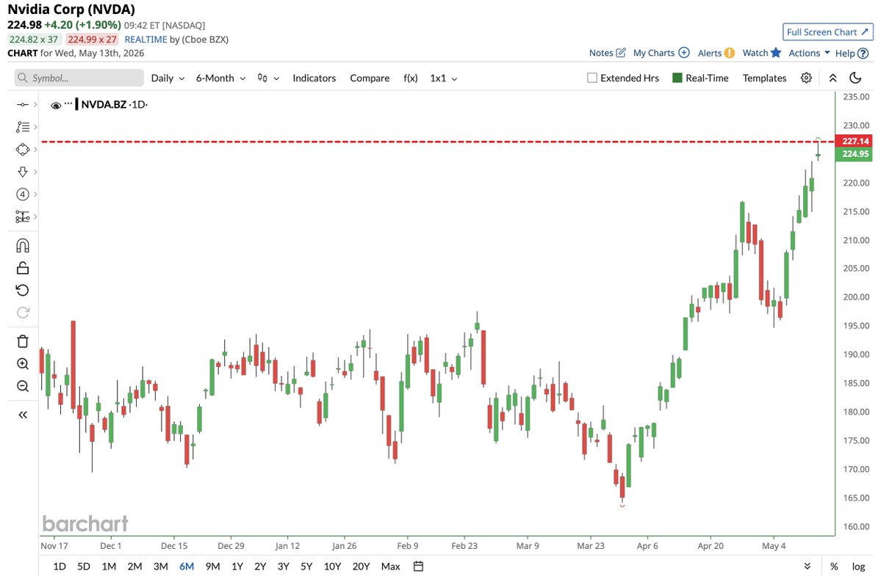Toggle the Real-Time checkbox
Image resolution: width=881 pixels, height=579 pixels.
(x=677, y=78)
